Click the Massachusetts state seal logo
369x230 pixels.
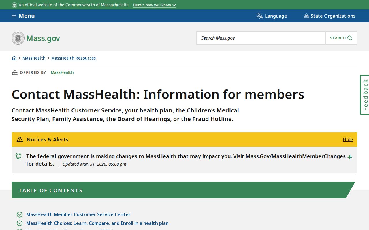coord(18,38)
